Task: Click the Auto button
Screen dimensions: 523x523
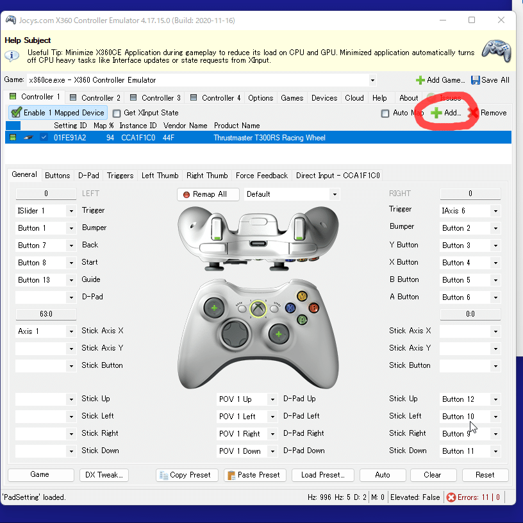Action: [383, 475]
